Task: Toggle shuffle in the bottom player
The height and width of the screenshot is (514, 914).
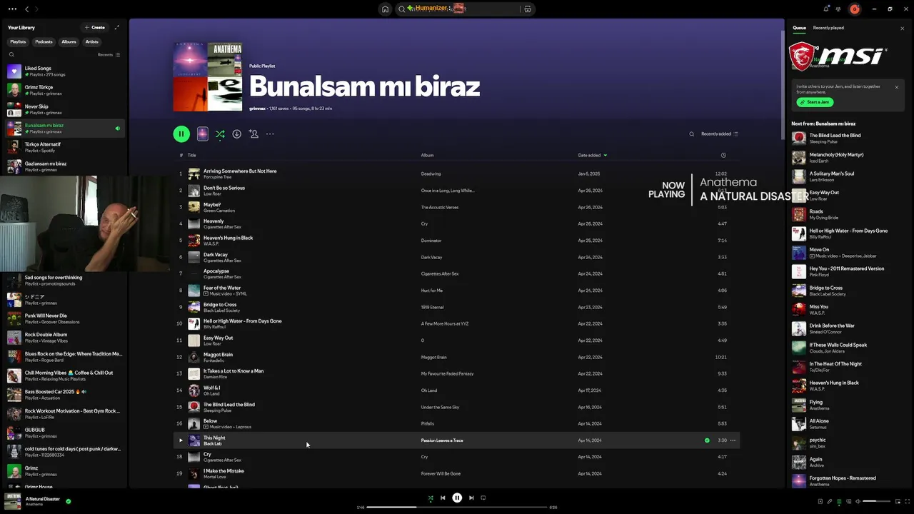Action: pyautogui.click(x=431, y=498)
